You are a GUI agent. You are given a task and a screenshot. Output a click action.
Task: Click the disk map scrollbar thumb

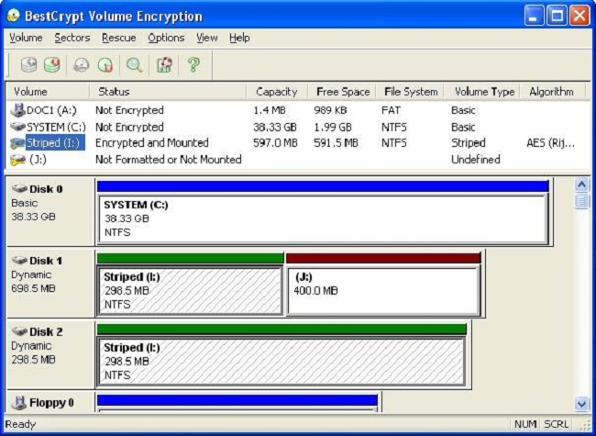[x=581, y=201]
